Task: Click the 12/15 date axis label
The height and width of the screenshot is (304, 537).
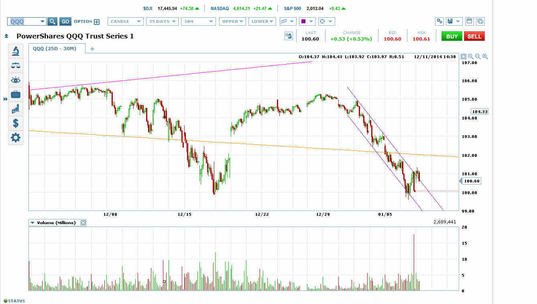Action: (185, 215)
